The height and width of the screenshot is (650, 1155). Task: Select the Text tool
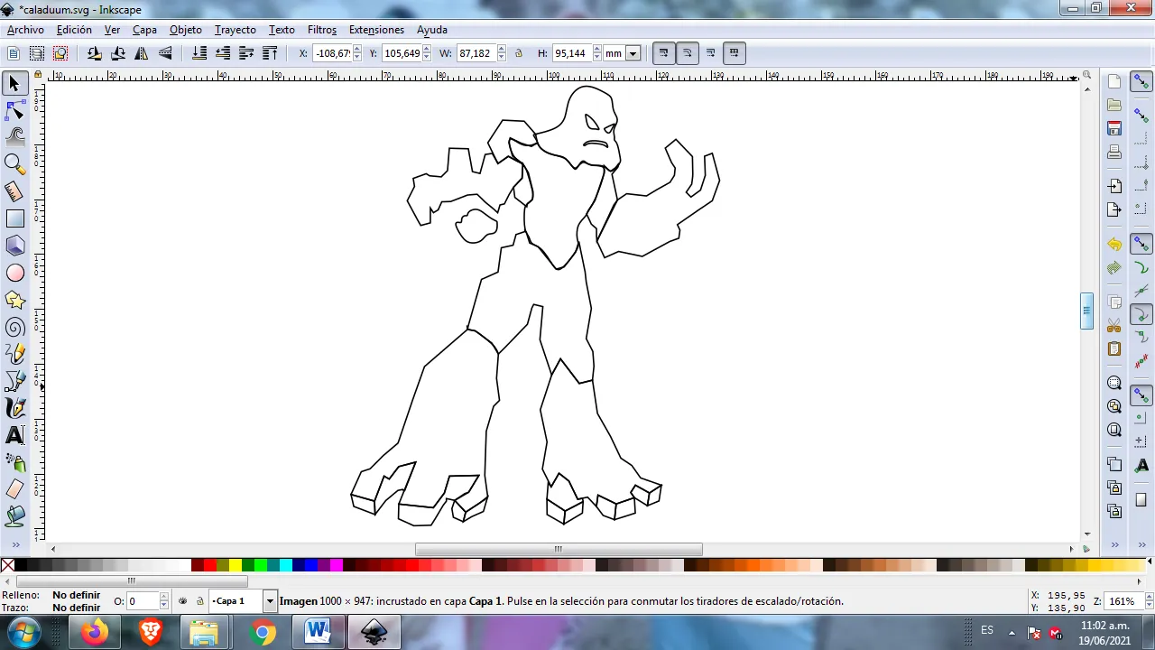click(x=14, y=435)
